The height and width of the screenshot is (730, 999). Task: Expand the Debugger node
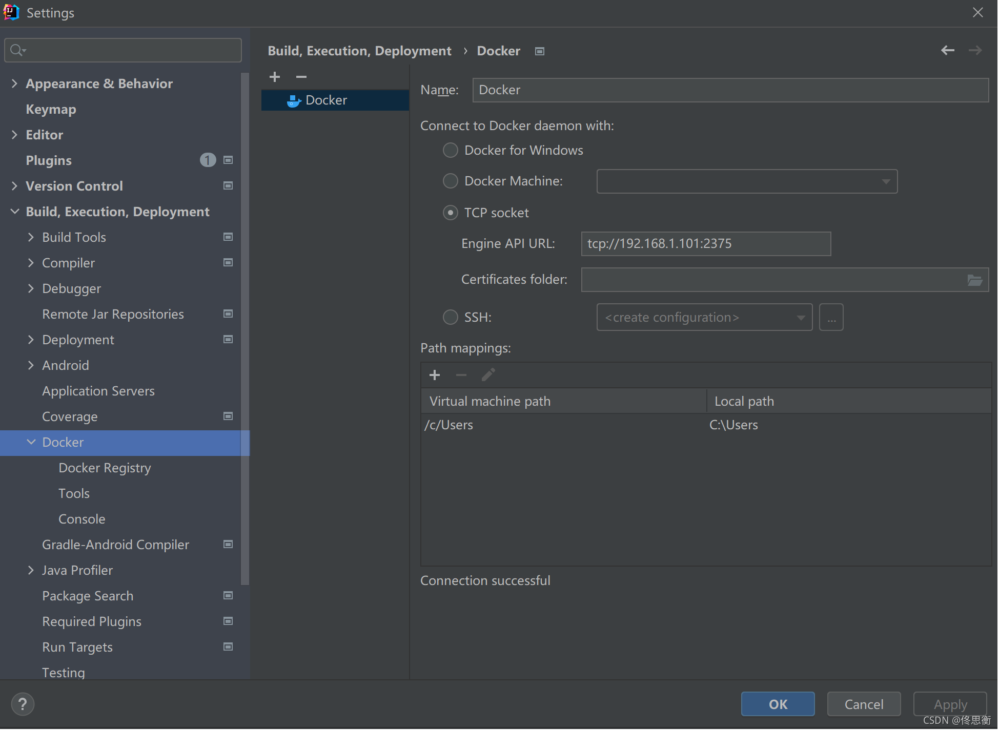31,288
